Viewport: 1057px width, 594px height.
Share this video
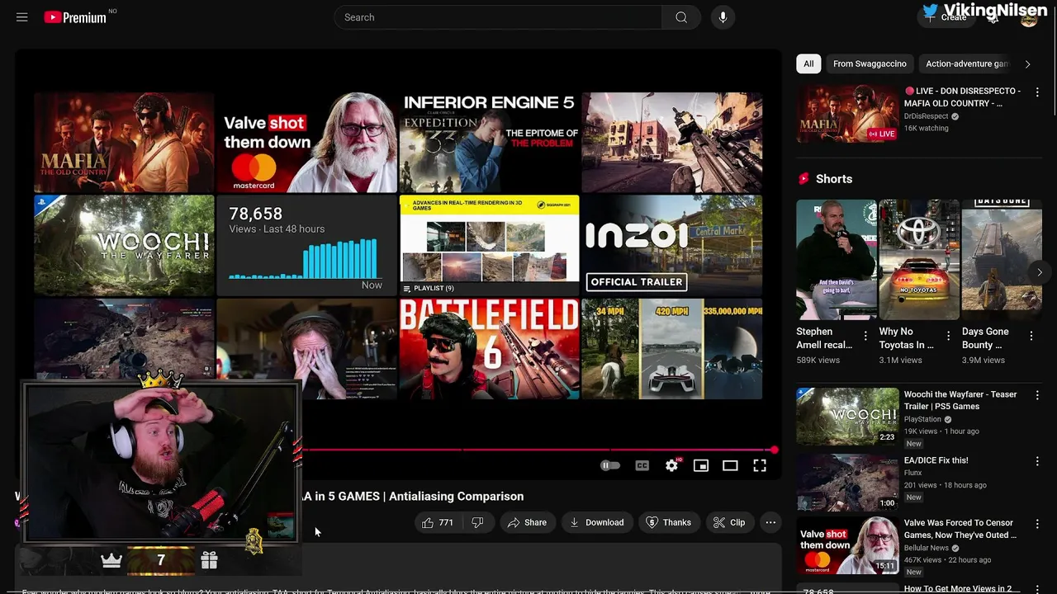click(x=527, y=522)
